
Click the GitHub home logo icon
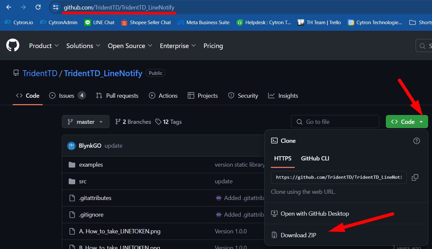12,45
